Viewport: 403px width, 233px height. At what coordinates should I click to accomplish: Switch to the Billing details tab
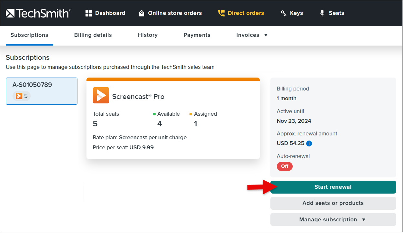pyautogui.click(x=93, y=35)
